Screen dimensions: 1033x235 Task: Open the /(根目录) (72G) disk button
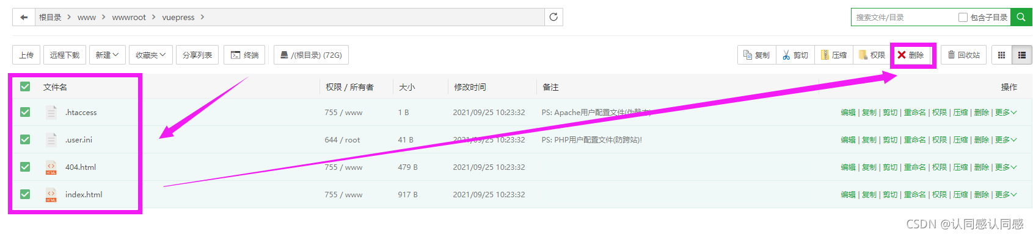(x=311, y=55)
